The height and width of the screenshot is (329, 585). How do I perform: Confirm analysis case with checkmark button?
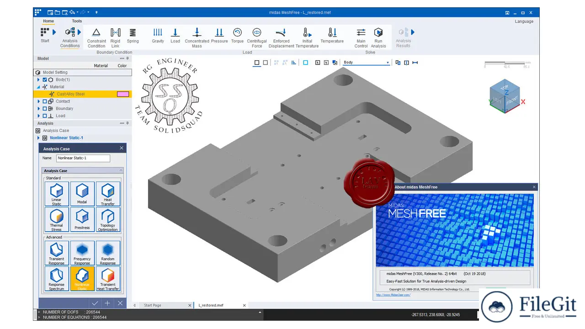pyautogui.click(x=95, y=303)
